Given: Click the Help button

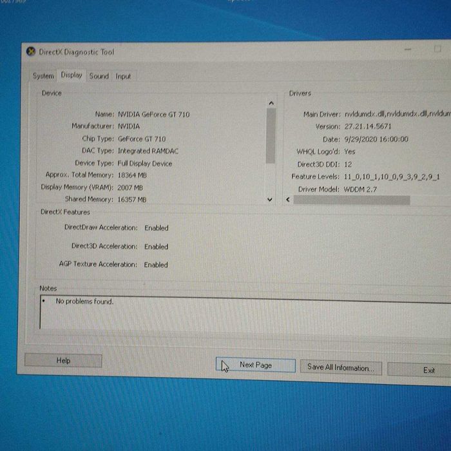Looking at the screenshot, I should point(63,360).
